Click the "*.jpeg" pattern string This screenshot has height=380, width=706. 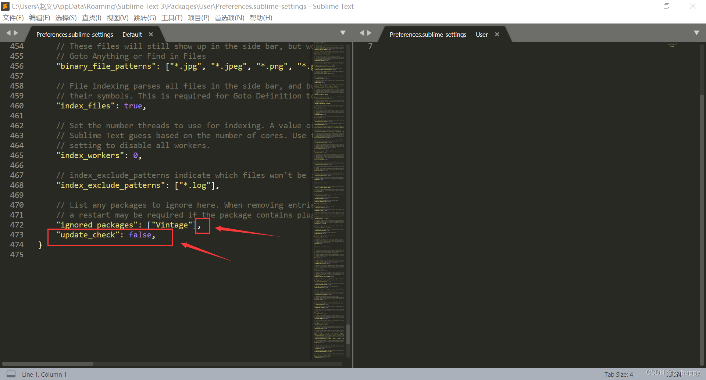(x=229, y=66)
